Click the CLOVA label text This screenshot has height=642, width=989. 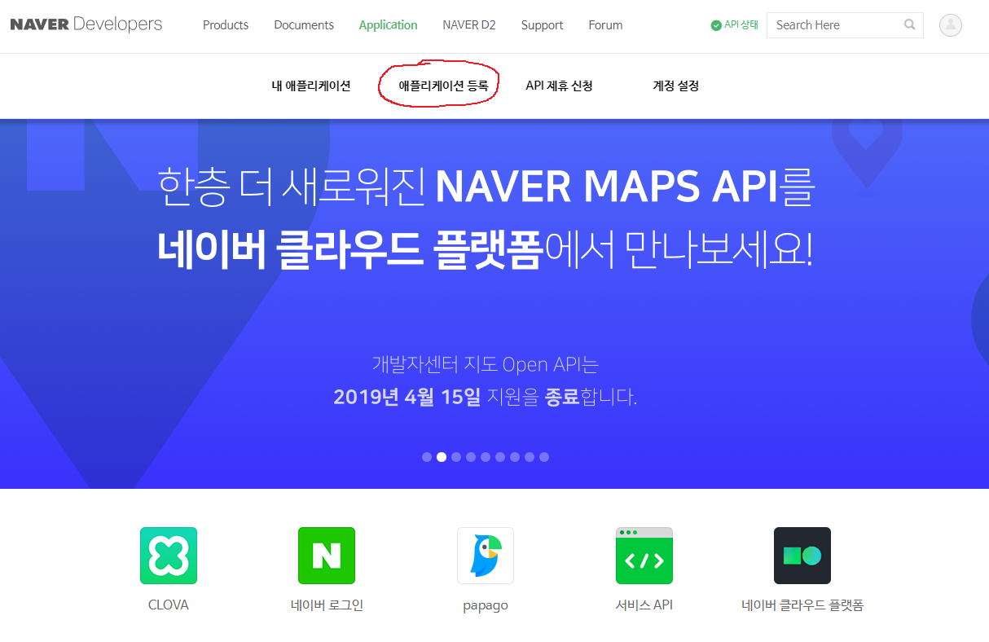tap(169, 605)
